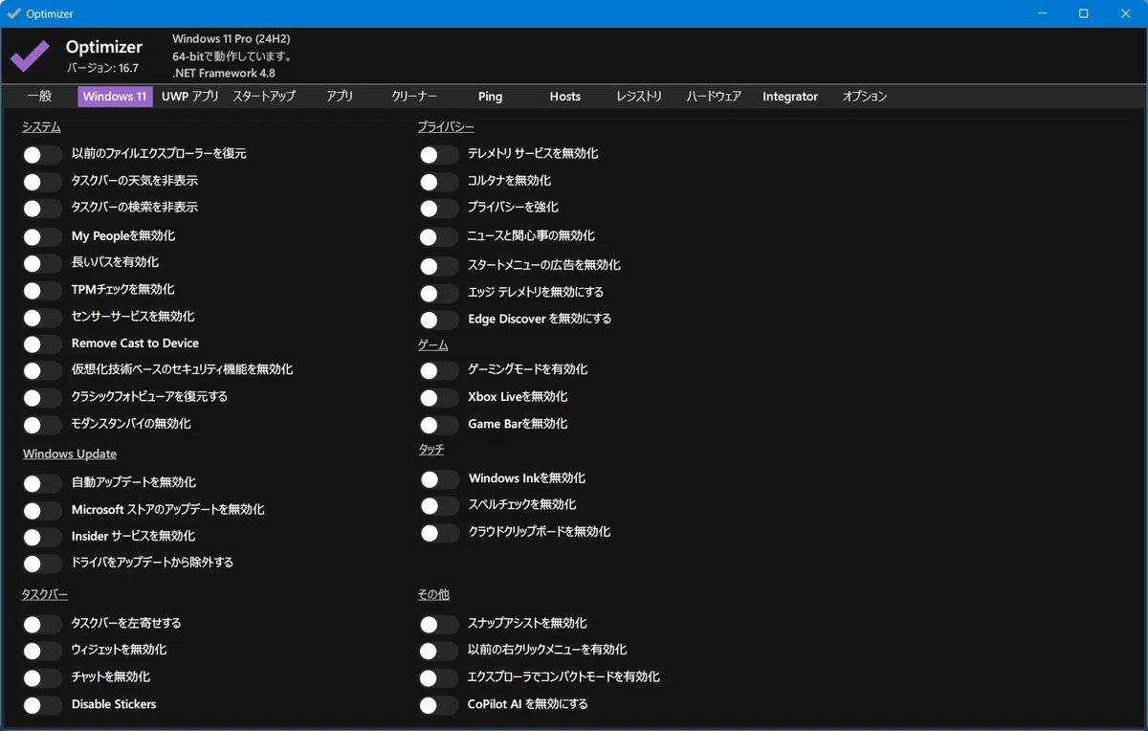Toggle Windows Inkを無効化 switch
Image resolution: width=1148 pixels, height=731 pixels.
439,478
